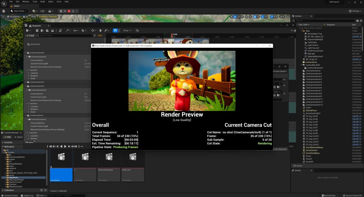Toggle viewport grid snapping
Screen dimensions: 364x197
click(255, 17)
